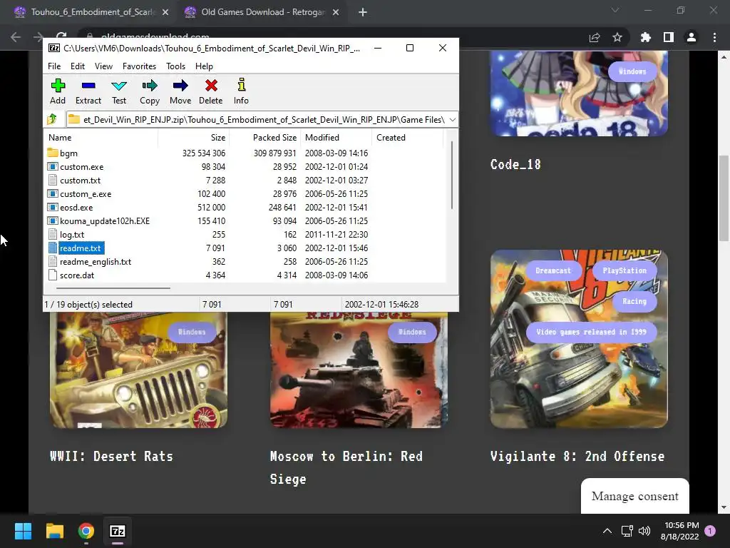This screenshot has width=730, height=548.
Task: Sort by the Packed Size column header
Action: click(265, 138)
